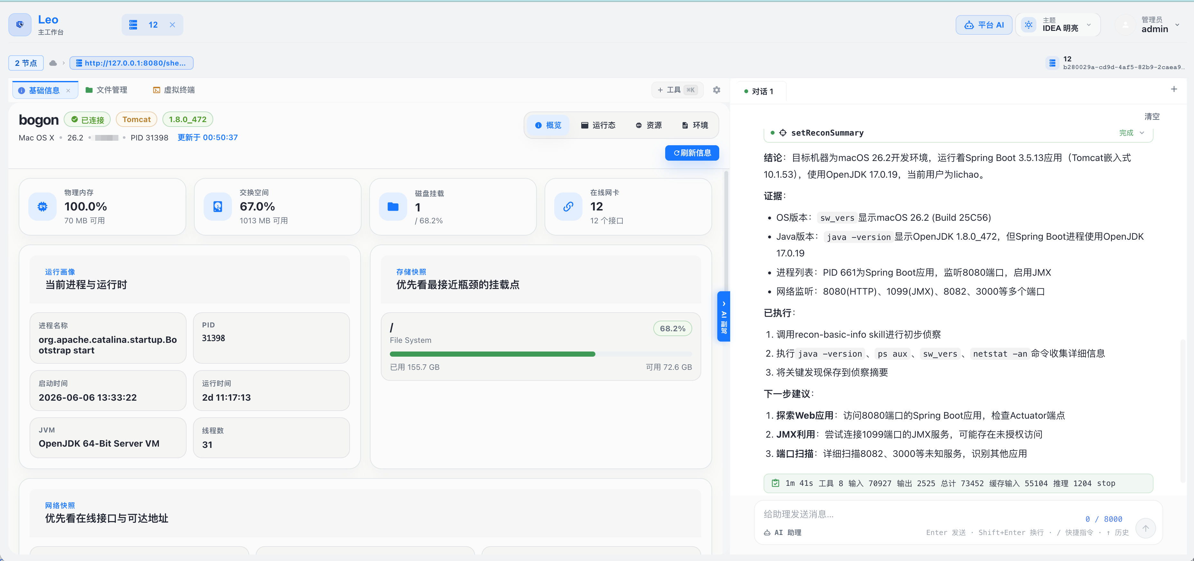Select the 资源 view tab

(648, 125)
